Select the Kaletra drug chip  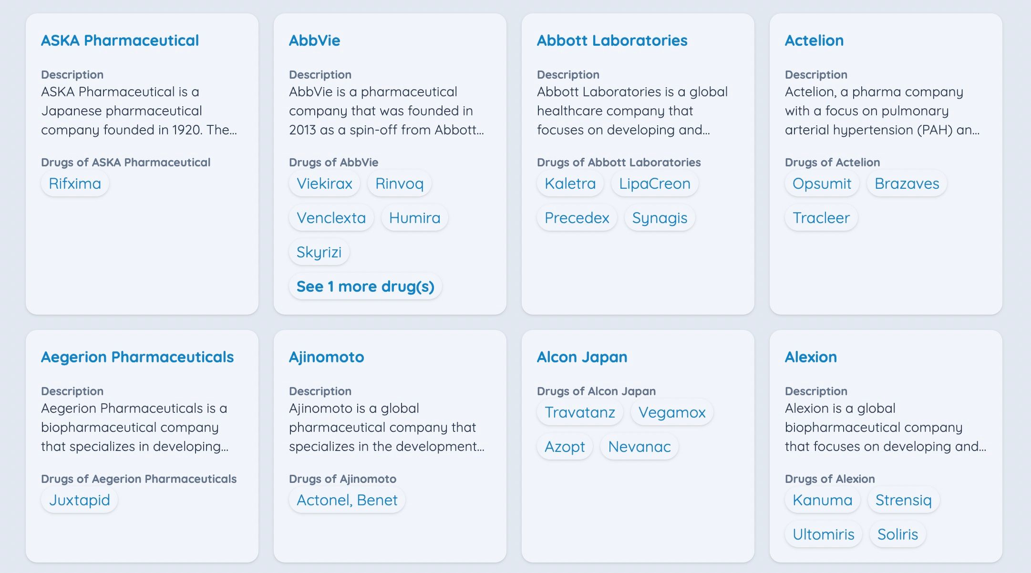[x=570, y=184]
